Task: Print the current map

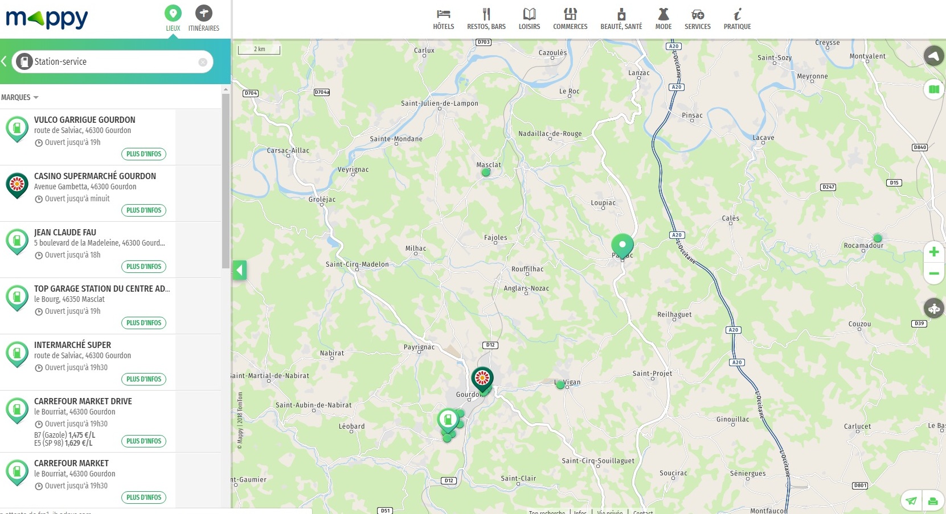Action: 933,501
